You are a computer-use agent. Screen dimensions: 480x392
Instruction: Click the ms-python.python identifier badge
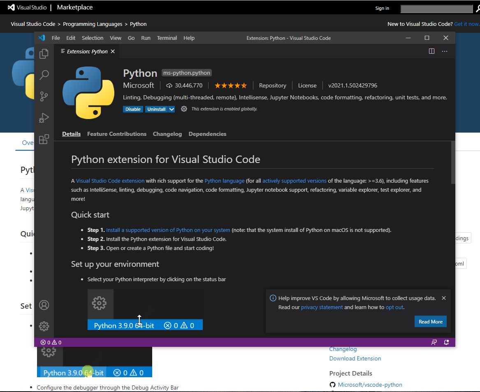pos(186,73)
